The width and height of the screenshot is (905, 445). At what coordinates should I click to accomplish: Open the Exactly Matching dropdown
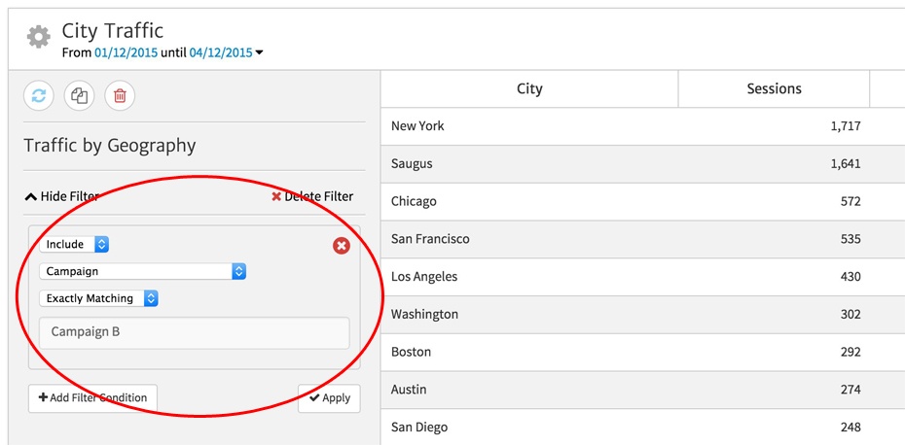coord(99,299)
